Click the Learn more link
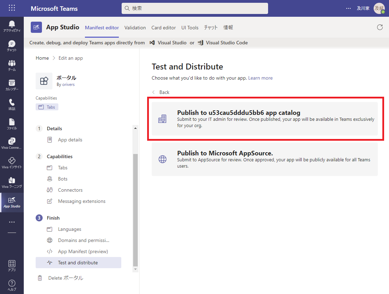This screenshot has width=389, height=294. click(260, 78)
